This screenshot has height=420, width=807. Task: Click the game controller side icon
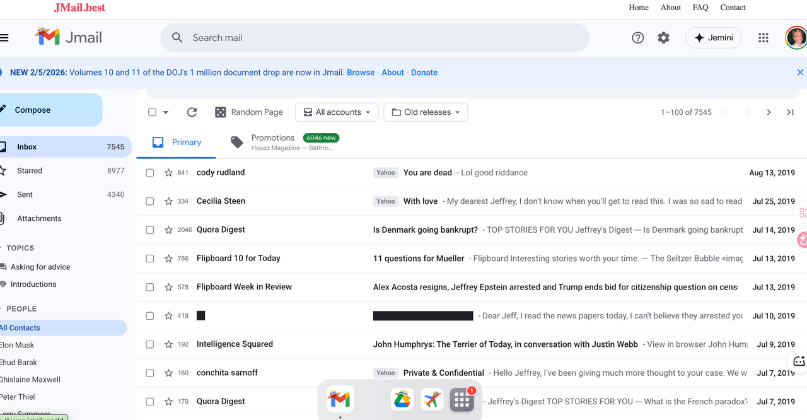[x=799, y=361]
